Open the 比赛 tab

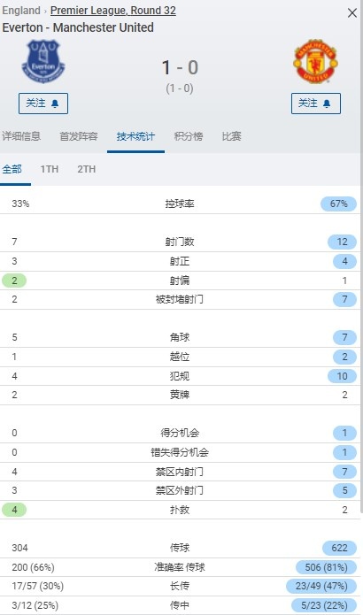(232, 136)
